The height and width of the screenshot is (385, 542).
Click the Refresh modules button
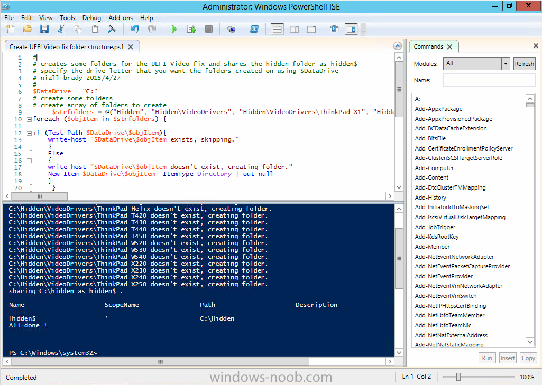[x=524, y=64]
